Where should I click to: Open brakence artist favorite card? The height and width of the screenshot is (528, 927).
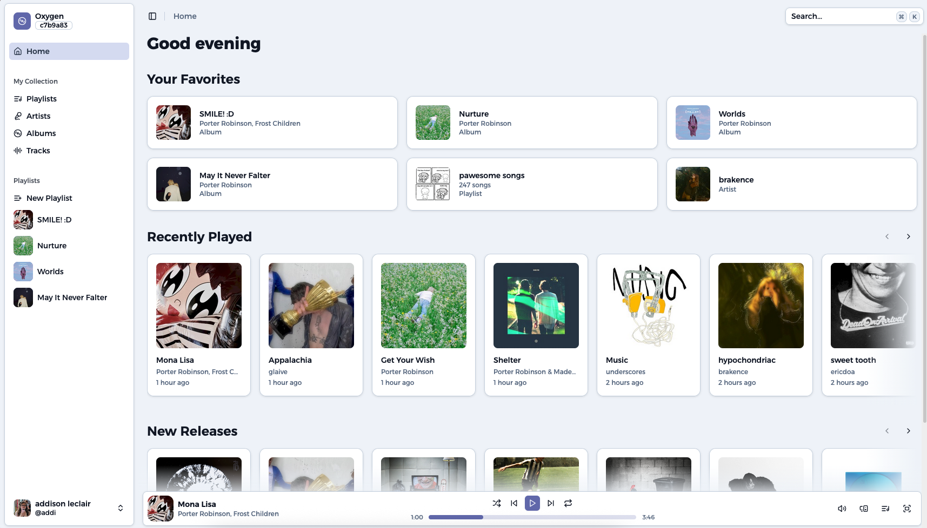[x=791, y=184]
